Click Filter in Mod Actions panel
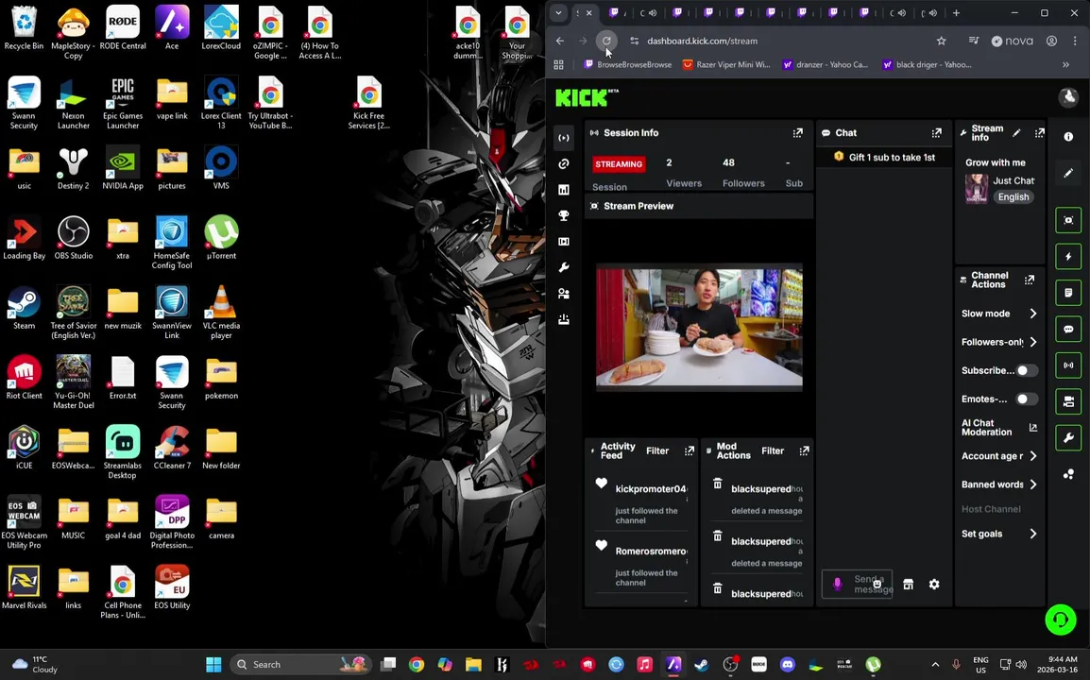 click(x=773, y=450)
